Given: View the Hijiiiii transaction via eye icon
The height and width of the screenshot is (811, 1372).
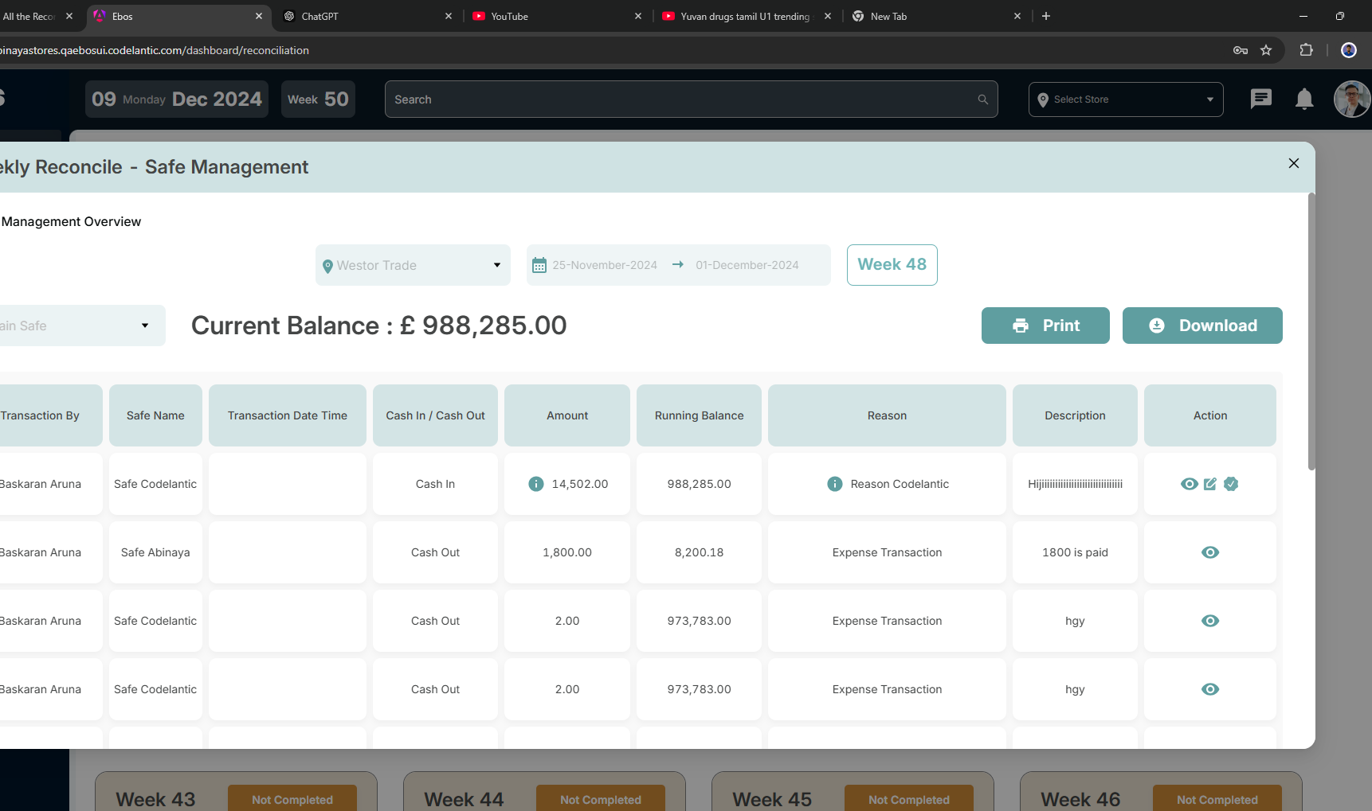Looking at the screenshot, I should tap(1189, 484).
